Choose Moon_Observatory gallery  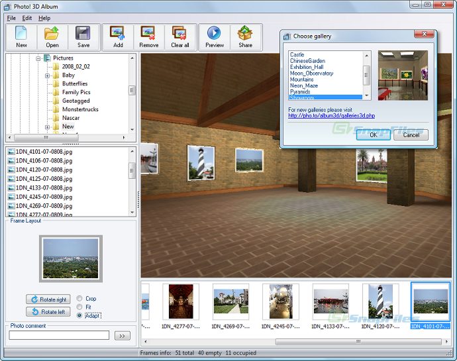click(311, 73)
